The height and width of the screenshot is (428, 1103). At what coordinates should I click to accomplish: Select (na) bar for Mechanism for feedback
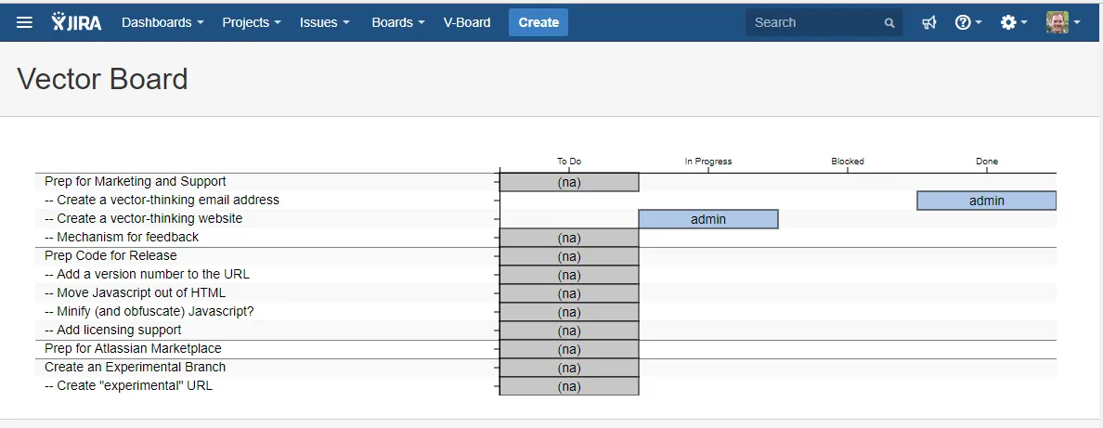569,238
